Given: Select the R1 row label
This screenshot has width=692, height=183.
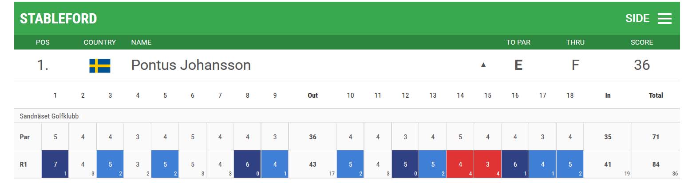Looking at the screenshot, I should [x=25, y=164].
